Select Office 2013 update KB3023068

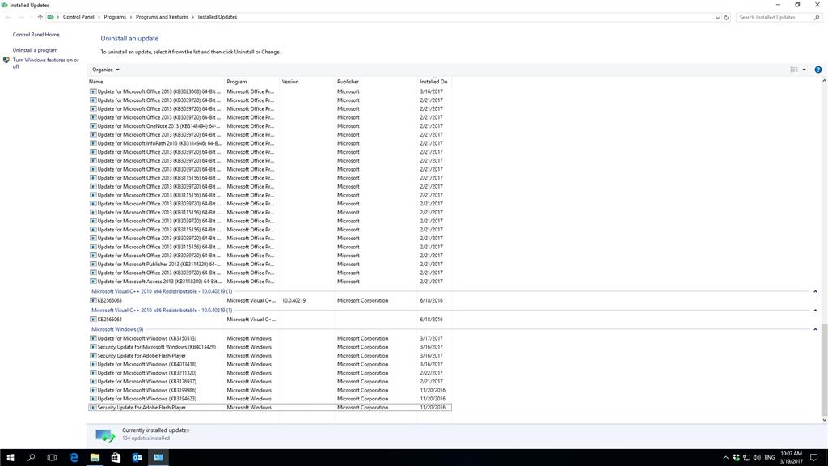(x=270, y=92)
